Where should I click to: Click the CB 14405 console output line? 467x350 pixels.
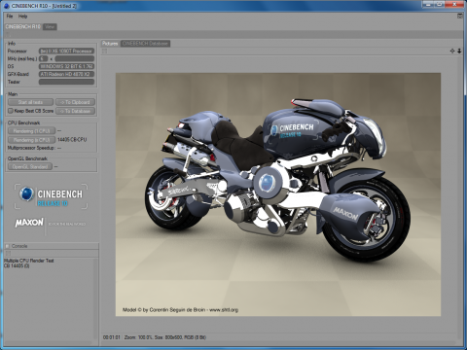coord(17,265)
